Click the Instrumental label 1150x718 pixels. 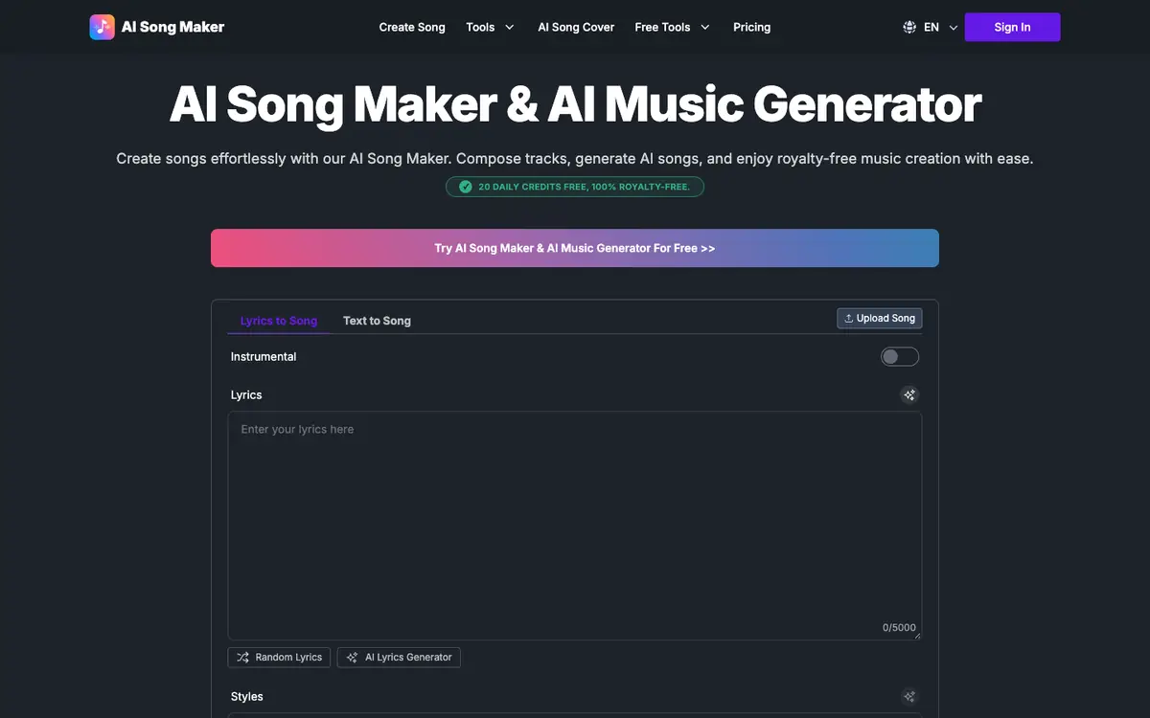[264, 356]
